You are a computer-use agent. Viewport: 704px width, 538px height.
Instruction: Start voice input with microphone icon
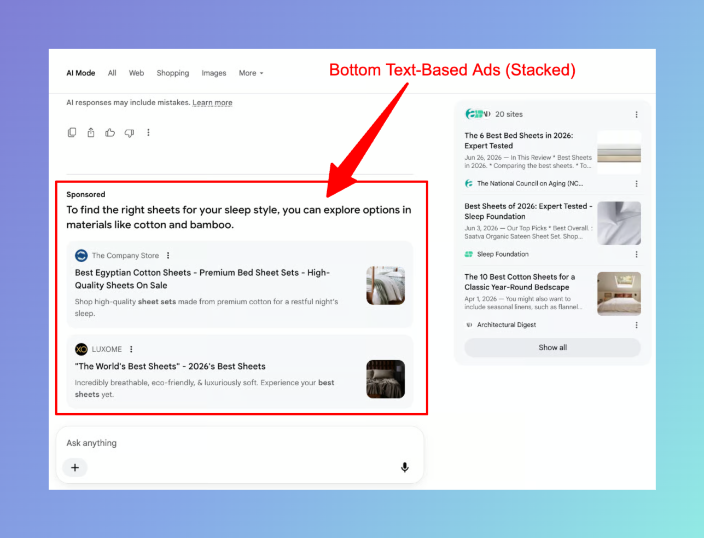point(405,467)
